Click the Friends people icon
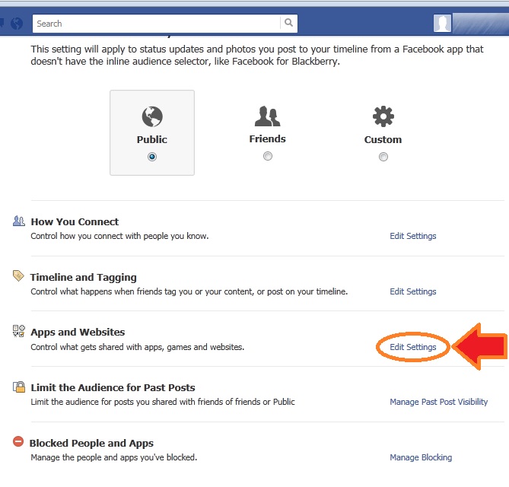 coord(267,116)
